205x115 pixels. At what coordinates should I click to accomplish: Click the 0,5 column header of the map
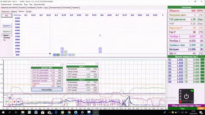coord(87,15)
